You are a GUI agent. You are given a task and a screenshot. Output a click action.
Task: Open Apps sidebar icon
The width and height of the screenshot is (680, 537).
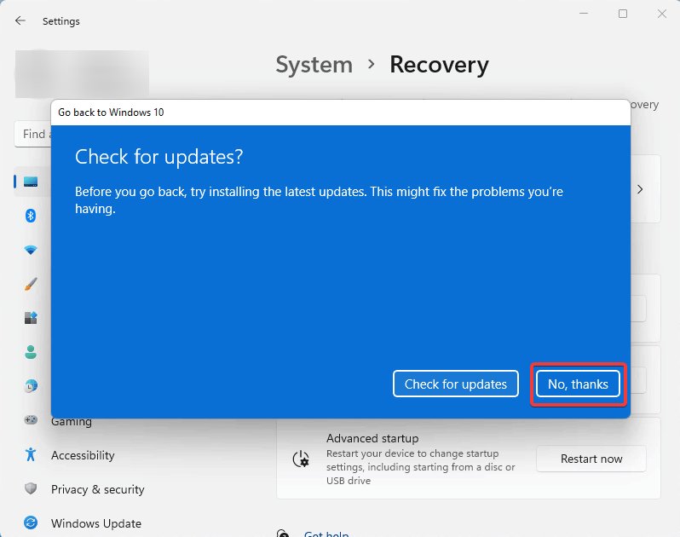click(x=31, y=318)
